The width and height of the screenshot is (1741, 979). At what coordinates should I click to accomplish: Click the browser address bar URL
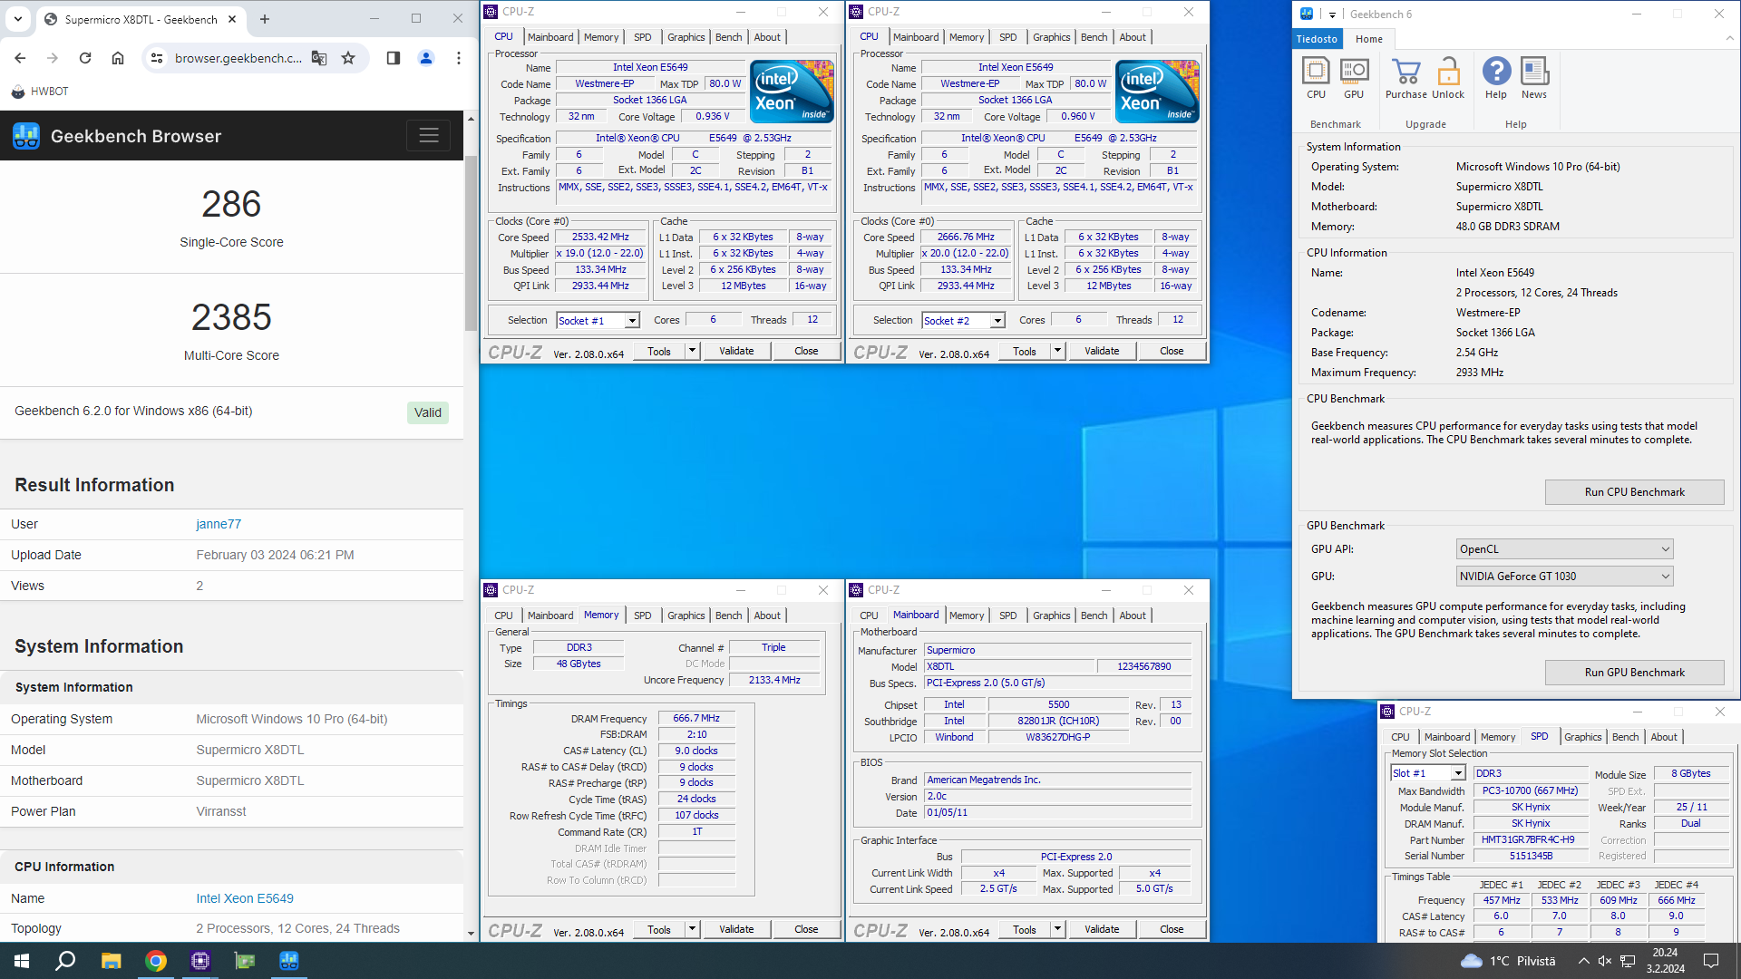pos(238,58)
